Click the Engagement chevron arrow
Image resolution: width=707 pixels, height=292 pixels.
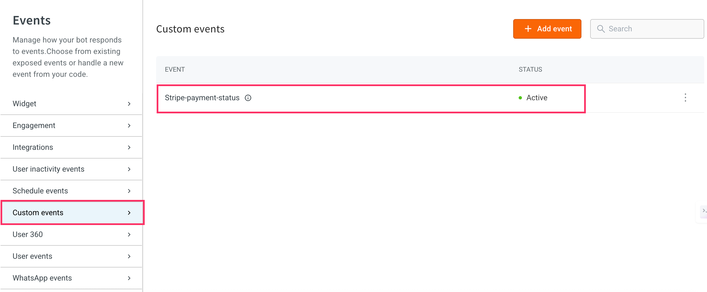pos(129,126)
